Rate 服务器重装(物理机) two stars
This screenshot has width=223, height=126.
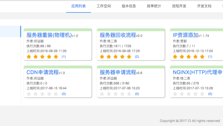pos(36,56)
